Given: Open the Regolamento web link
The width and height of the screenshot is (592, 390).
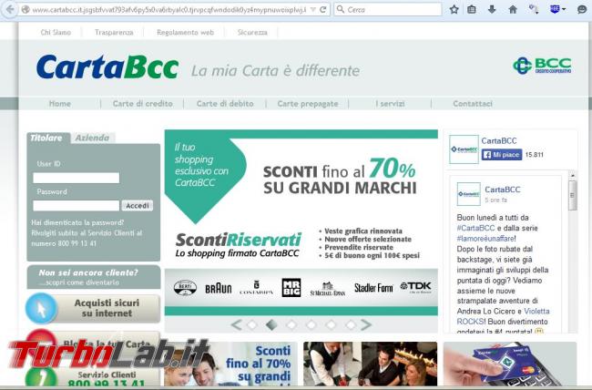Looking at the screenshot, I should 185,33.
